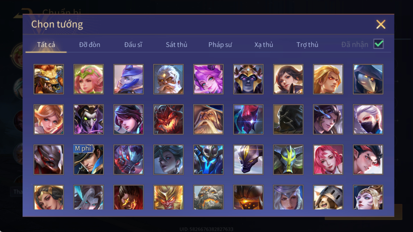
Task: Close the Chọn tướng dialog
Action: pyautogui.click(x=381, y=24)
